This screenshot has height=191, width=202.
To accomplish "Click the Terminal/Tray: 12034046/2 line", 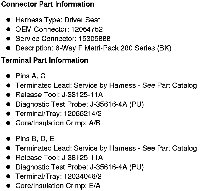I will pyautogui.click(x=59, y=176).
